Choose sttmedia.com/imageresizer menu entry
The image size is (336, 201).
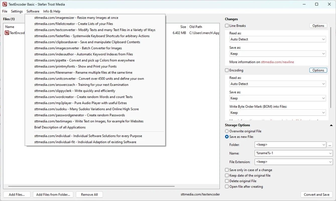tap(95, 18)
